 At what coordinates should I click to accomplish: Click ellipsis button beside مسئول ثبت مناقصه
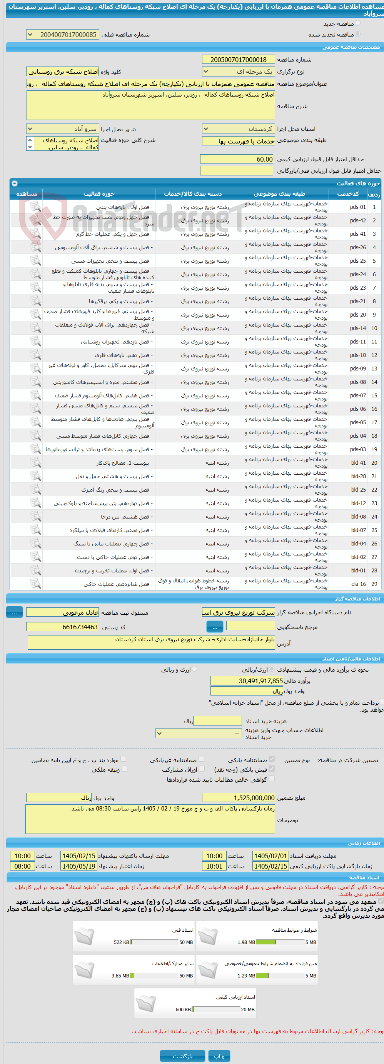coord(15,612)
